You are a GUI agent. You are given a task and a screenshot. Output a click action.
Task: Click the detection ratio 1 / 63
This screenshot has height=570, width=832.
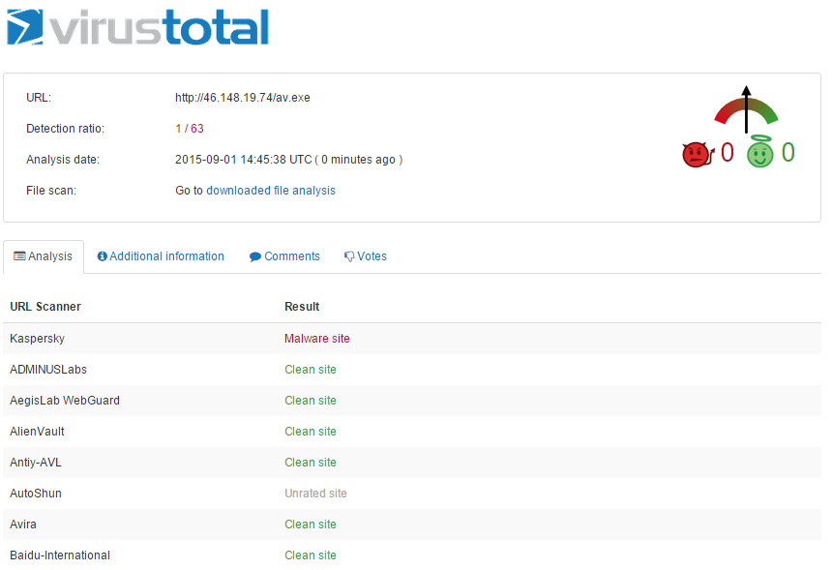point(190,129)
